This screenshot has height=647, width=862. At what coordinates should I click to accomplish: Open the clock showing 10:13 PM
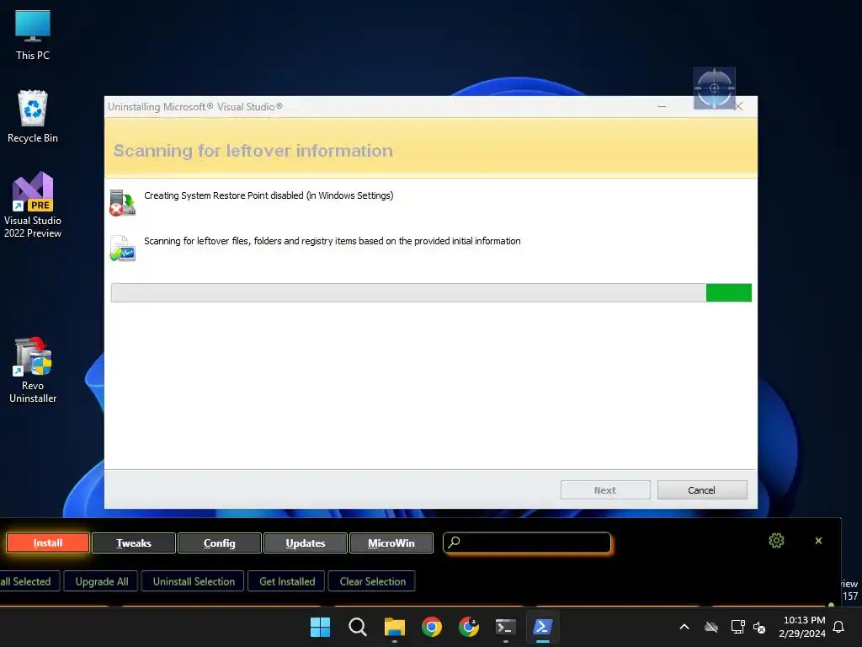[802, 627]
